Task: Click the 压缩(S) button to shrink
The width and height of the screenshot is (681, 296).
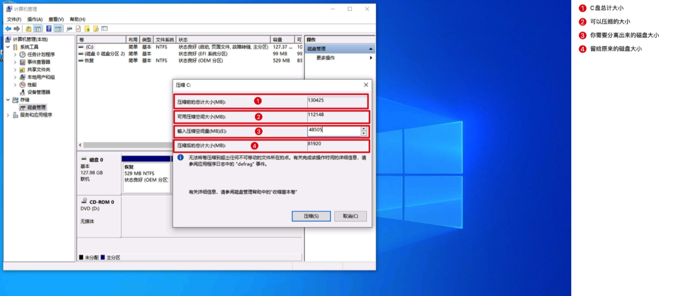Action: click(311, 216)
